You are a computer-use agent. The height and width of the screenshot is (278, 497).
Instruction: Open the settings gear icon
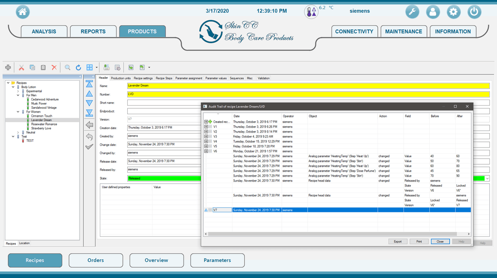454,12
